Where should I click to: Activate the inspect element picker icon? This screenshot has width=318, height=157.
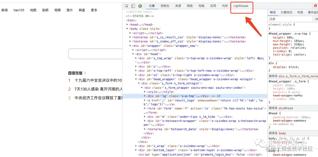pos(127,6)
